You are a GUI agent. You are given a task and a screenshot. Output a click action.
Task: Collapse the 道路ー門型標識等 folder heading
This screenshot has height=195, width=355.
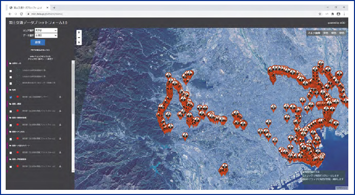coord(18,160)
